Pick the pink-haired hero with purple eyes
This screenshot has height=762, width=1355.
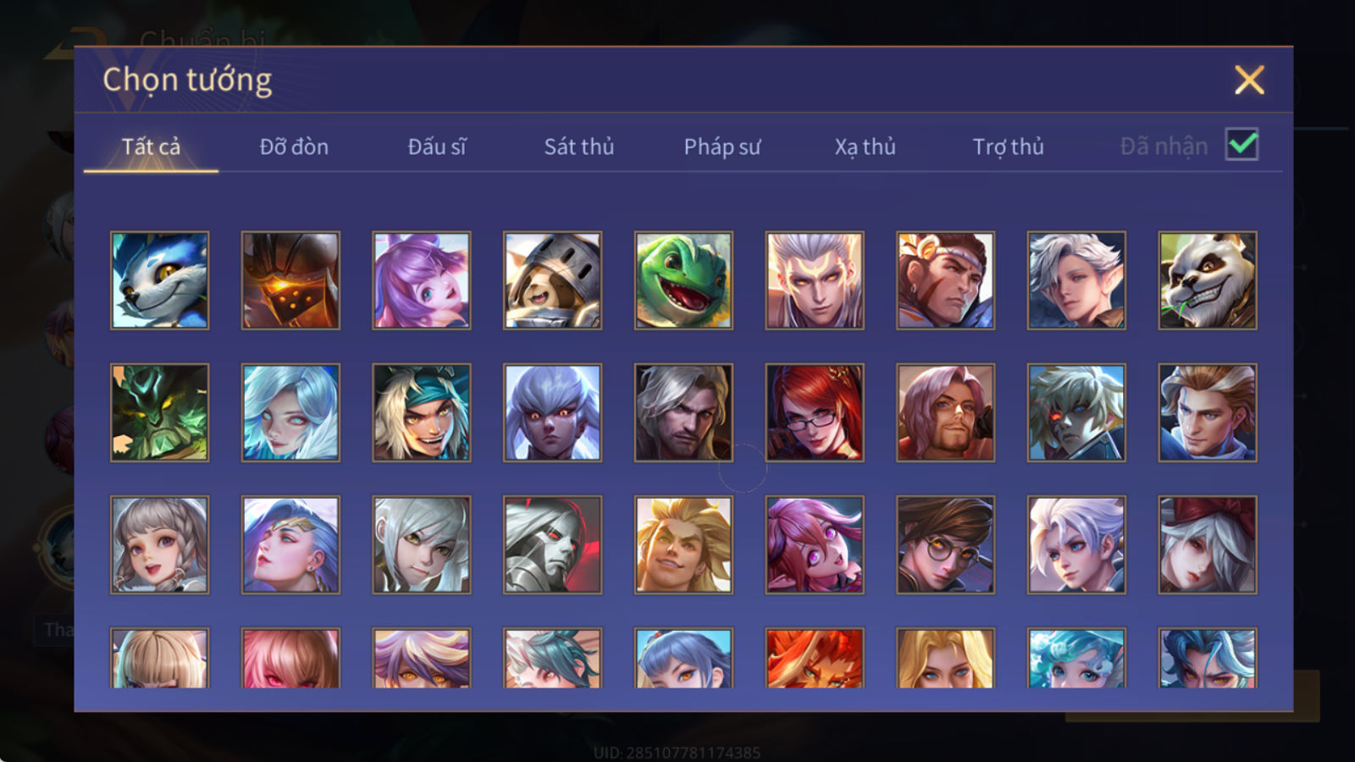coord(815,544)
